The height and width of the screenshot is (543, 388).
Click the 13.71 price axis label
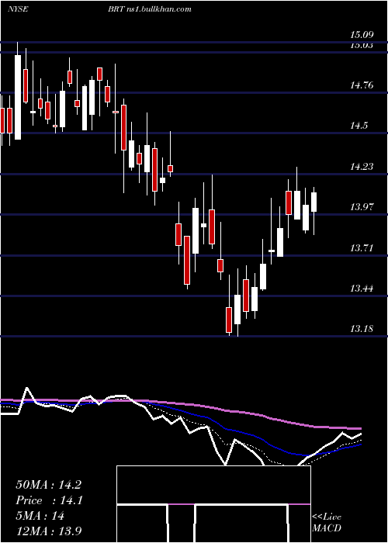coord(362,248)
